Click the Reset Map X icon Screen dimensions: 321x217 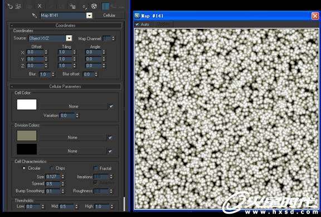click(x=40, y=6)
